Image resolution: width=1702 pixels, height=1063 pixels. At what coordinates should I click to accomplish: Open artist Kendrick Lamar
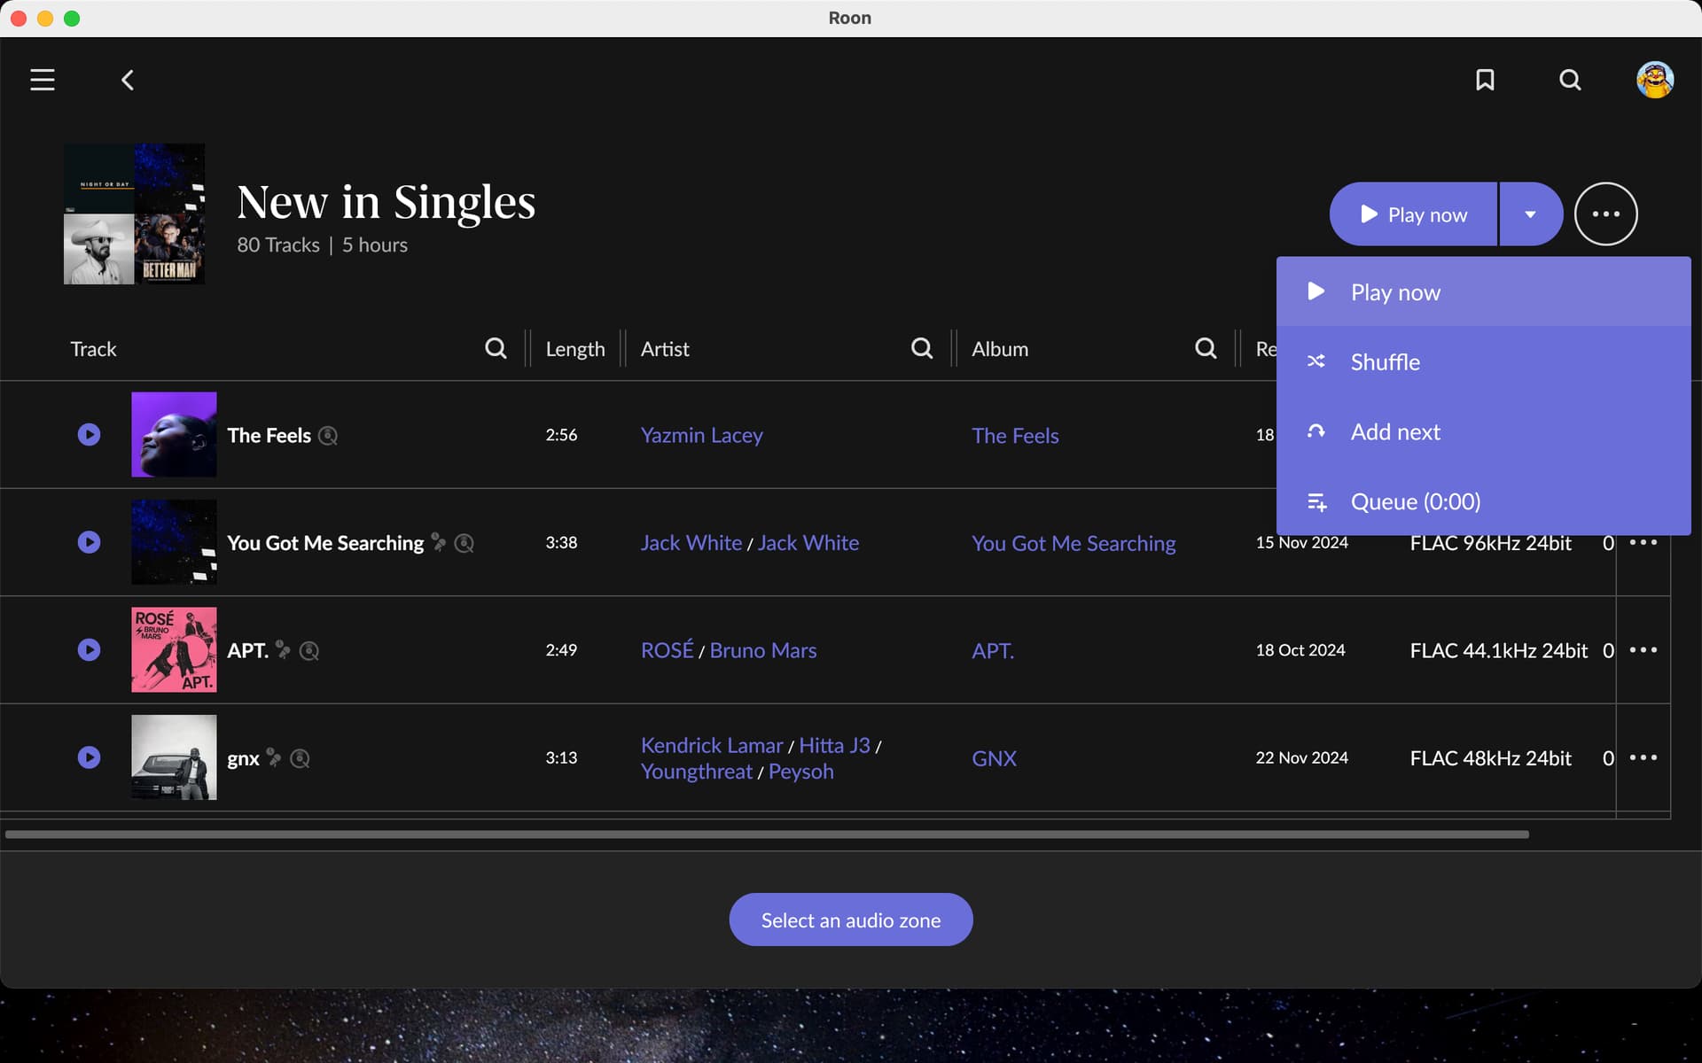(712, 745)
